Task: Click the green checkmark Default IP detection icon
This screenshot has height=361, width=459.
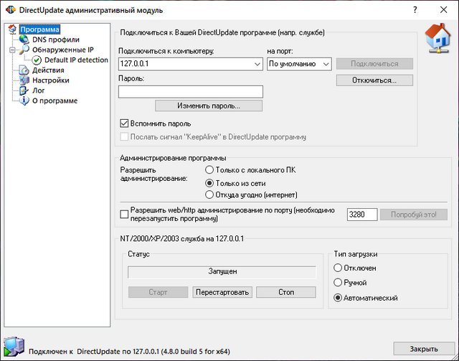Action: tap(37, 60)
